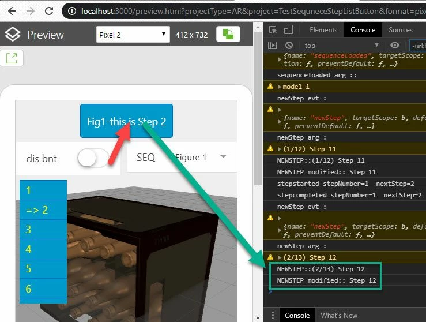Toggle the DevTools device toolbar icon
Viewport: 426px width, 322px height.
click(288, 29)
